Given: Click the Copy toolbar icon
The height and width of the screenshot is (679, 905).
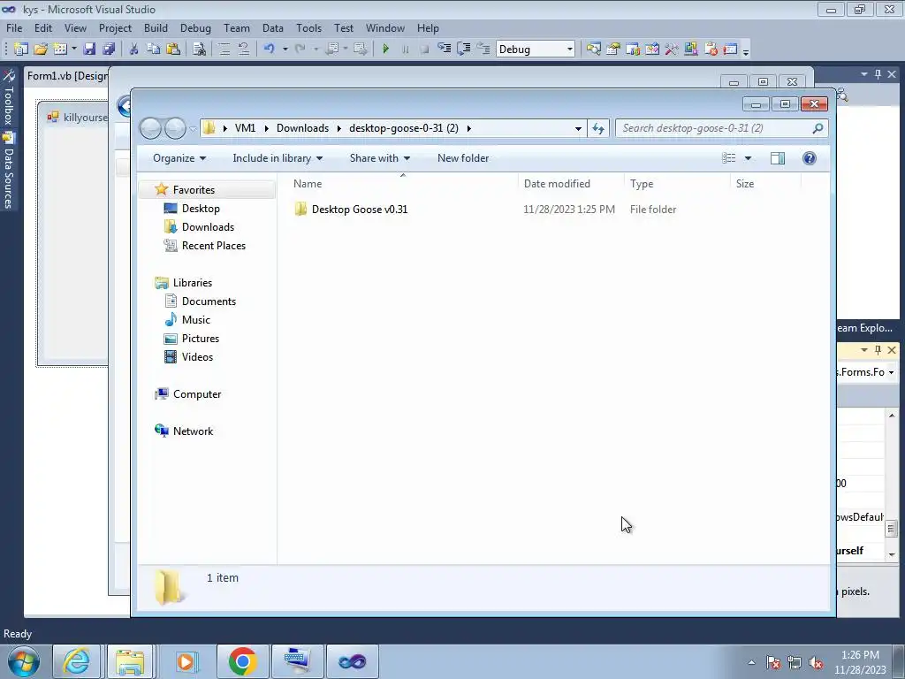Looking at the screenshot, I should tap(153, 50).
